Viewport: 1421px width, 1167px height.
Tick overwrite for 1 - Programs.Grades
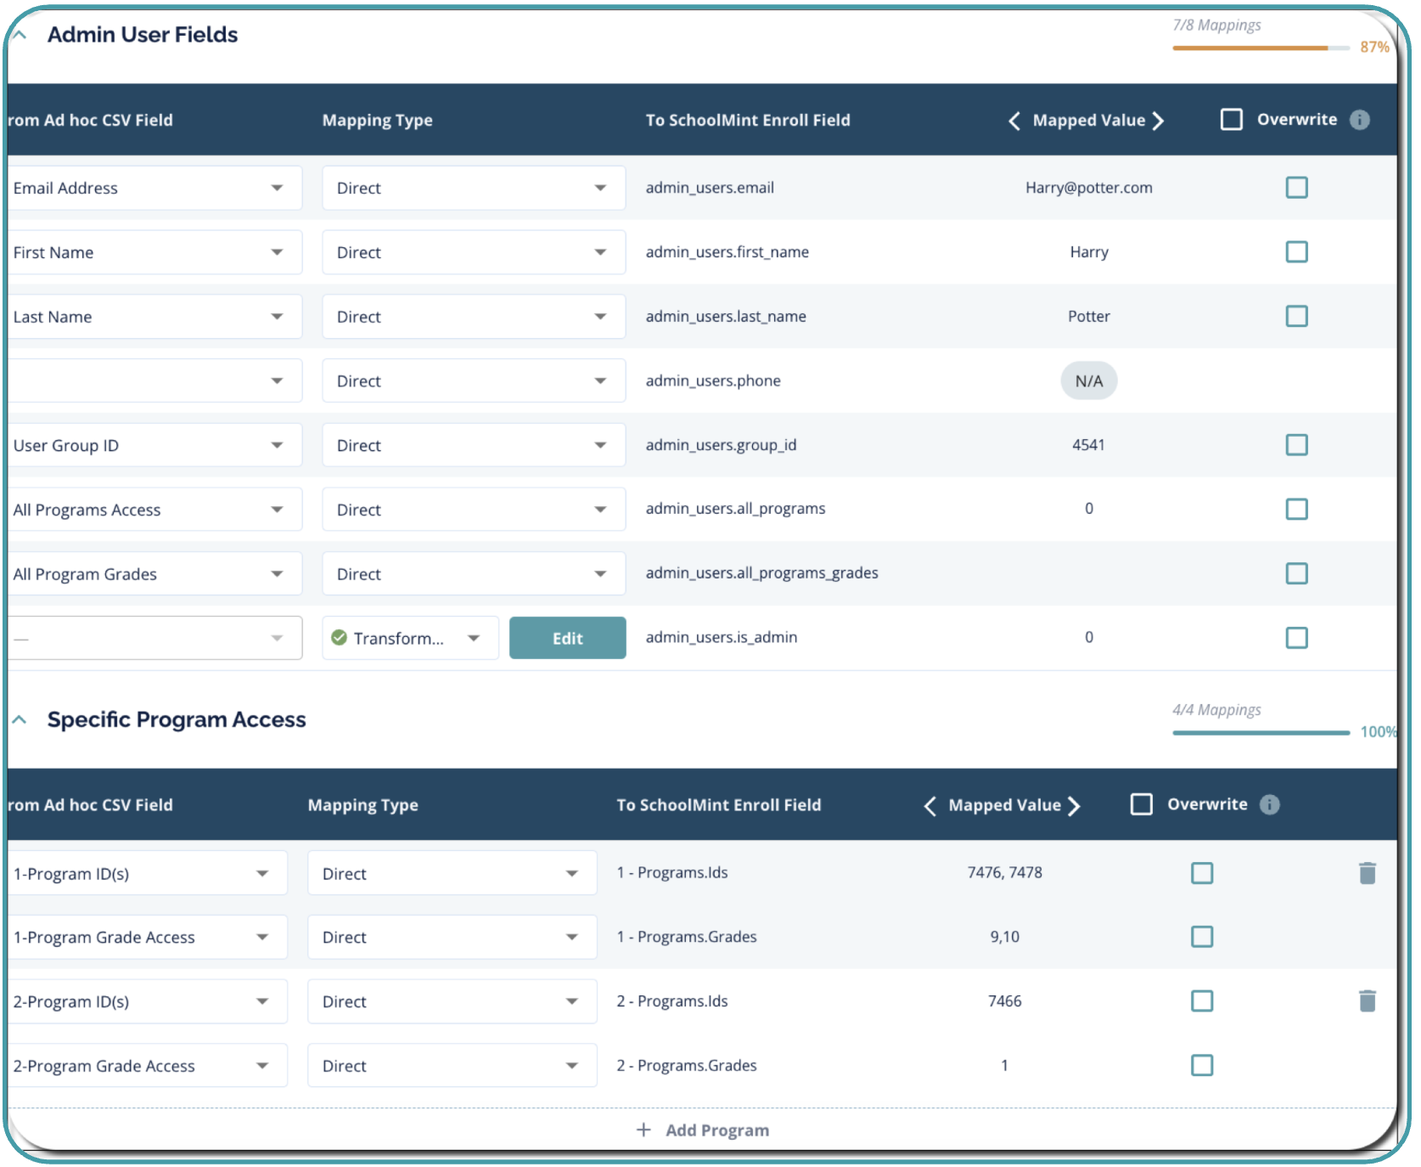[1201, 937]
